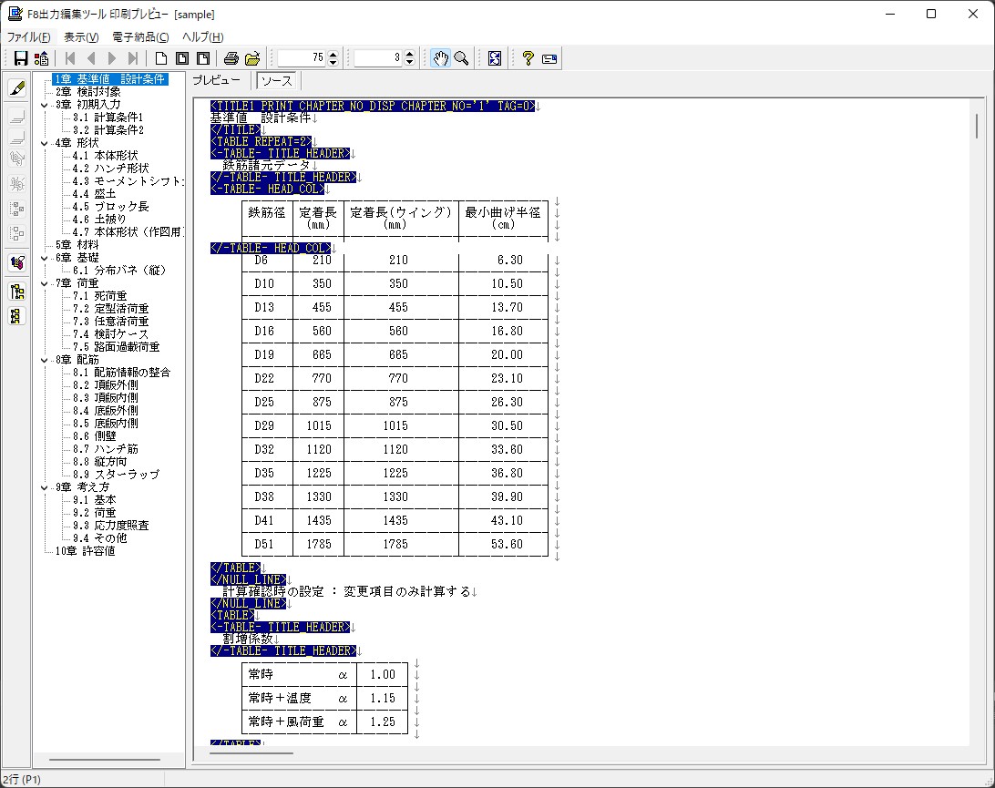Click the output list settings icon beside Save
Viewport: 995px width, 788px height.
pos(42,58)
